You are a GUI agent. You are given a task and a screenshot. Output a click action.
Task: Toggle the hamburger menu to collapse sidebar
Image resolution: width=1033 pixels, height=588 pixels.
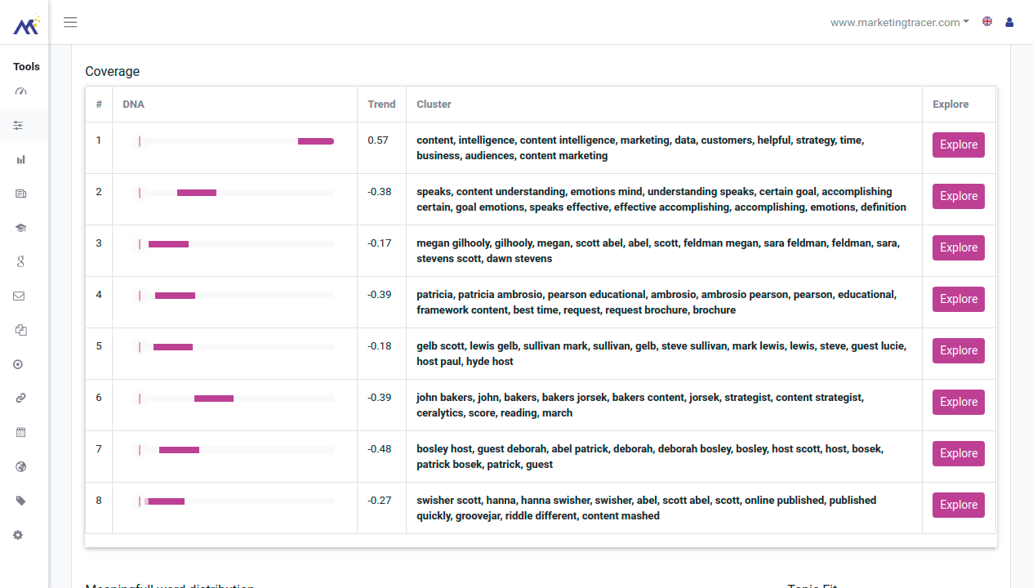point(70,22)
